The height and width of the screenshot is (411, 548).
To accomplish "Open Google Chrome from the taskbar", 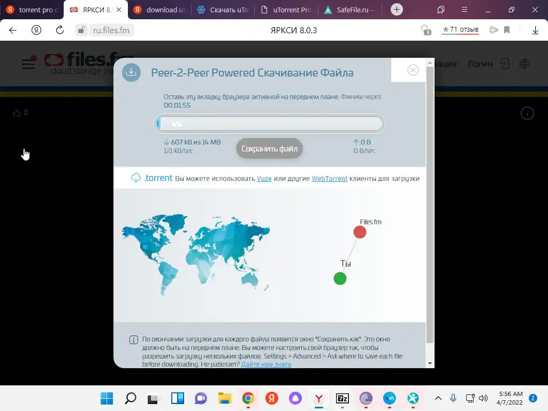I will click(248, 398).
